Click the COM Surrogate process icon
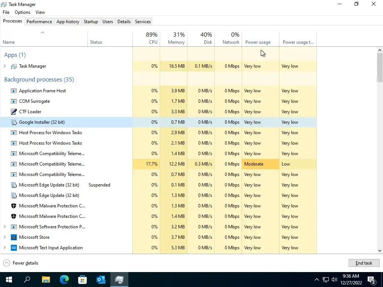Screen dimensions: 383x287 pos(14,101)
